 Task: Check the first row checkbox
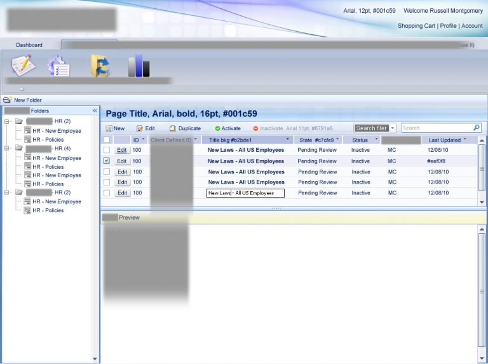coord(107,151)
